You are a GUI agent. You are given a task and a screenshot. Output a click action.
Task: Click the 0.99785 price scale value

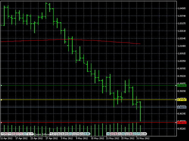coord(182,69)
